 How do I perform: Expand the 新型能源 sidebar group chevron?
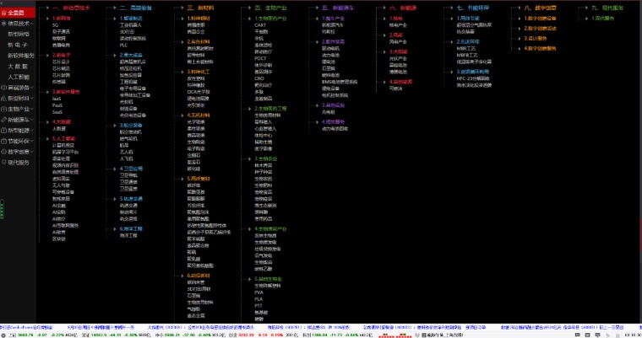[x=32, y=131]
